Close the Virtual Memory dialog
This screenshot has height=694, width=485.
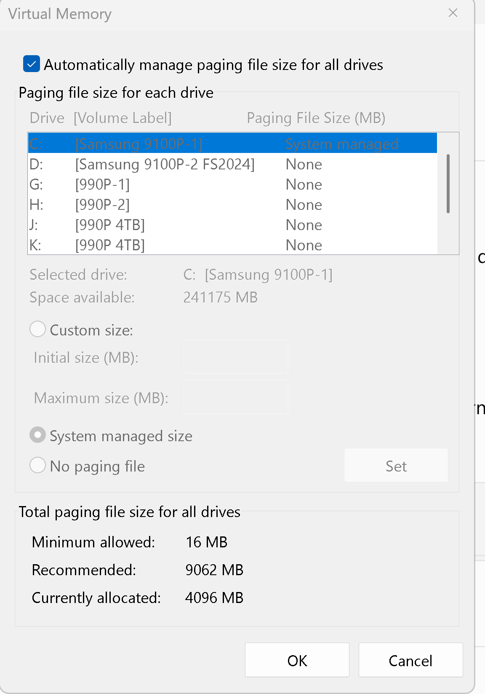(x=453, y=13)
